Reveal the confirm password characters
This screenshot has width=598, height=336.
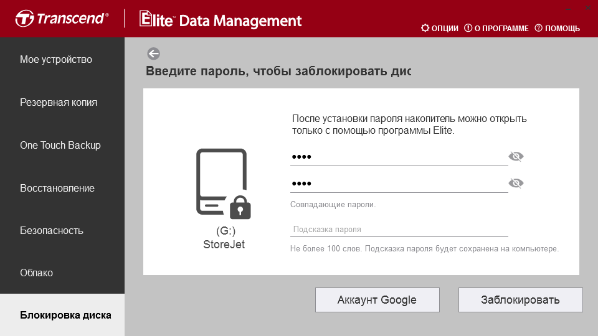tap(516, 183)
